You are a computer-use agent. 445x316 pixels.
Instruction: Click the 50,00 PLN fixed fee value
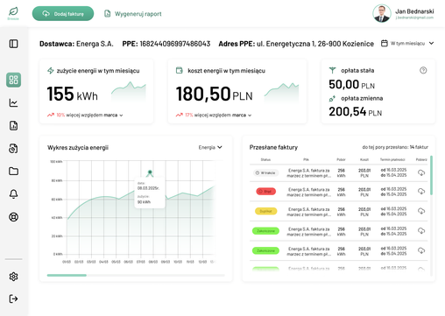[x=351, y=85]
